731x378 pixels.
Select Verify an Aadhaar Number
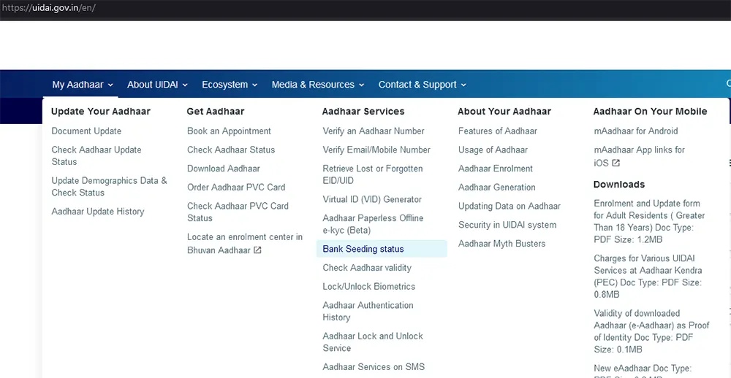374,131
